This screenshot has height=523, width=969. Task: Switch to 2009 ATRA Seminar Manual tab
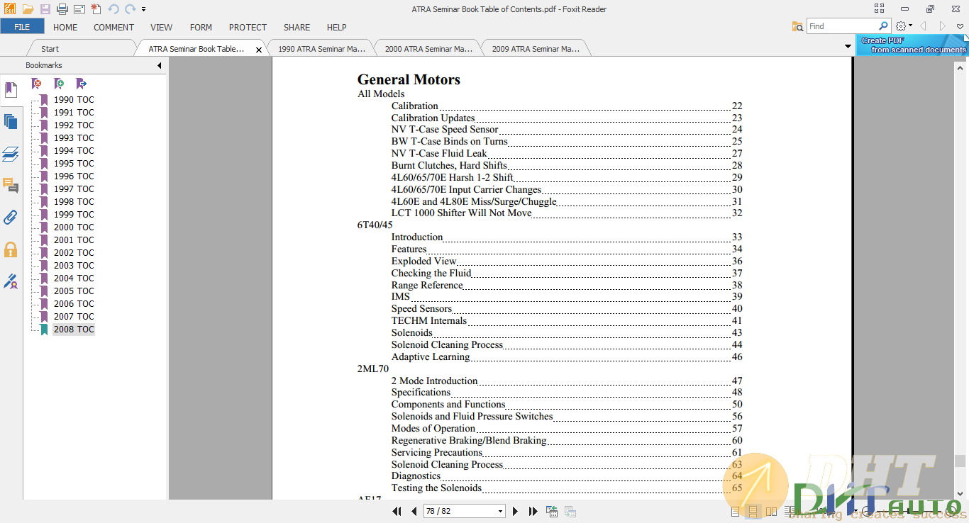click(x=536, y=49)
